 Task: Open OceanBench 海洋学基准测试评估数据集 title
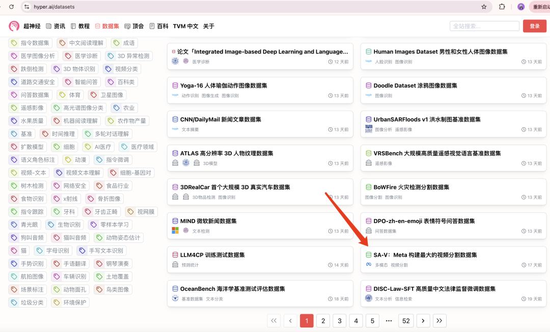pos(233,289)
